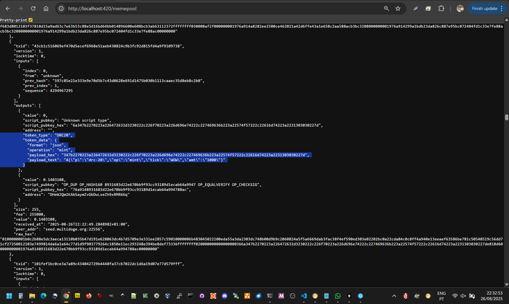Open GitHub Desktop from the taskbar
Screen dimensions: 509x304
[202, 296]
